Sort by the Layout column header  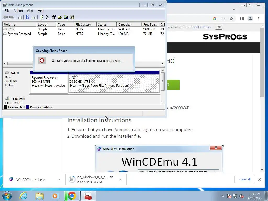point(46,24)
